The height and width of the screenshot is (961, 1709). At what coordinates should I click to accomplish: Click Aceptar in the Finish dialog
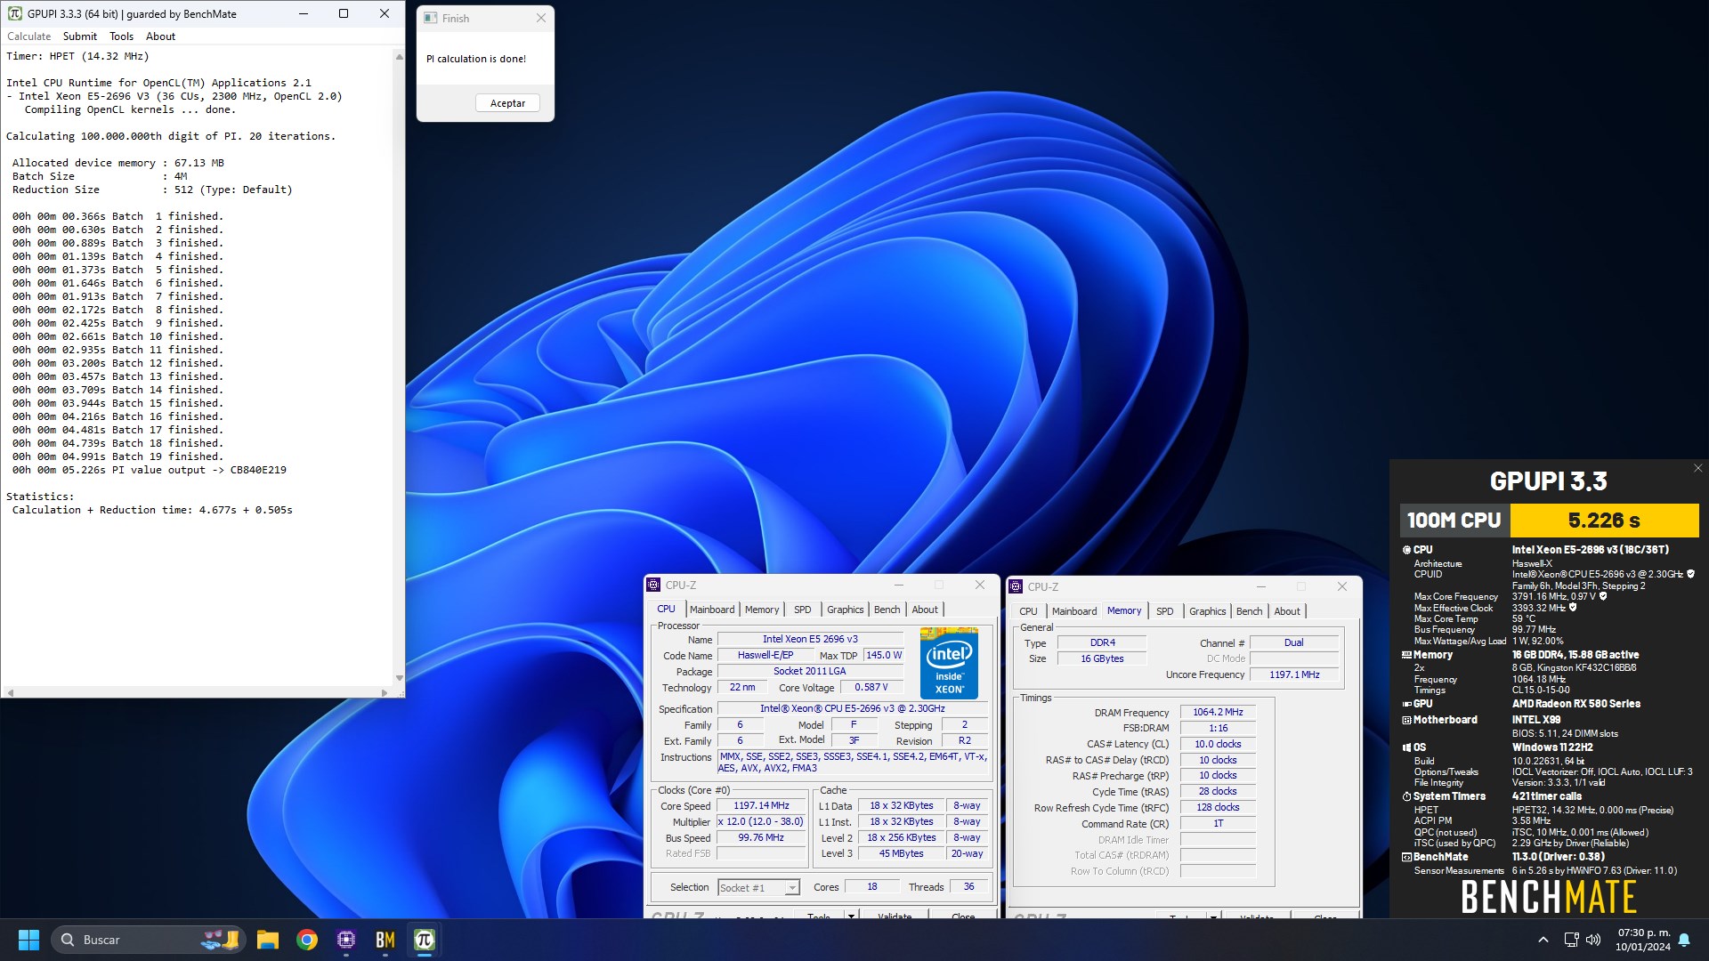point(507,103)
